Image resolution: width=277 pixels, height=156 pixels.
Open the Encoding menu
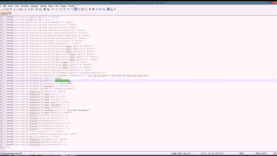click(25, 6)
